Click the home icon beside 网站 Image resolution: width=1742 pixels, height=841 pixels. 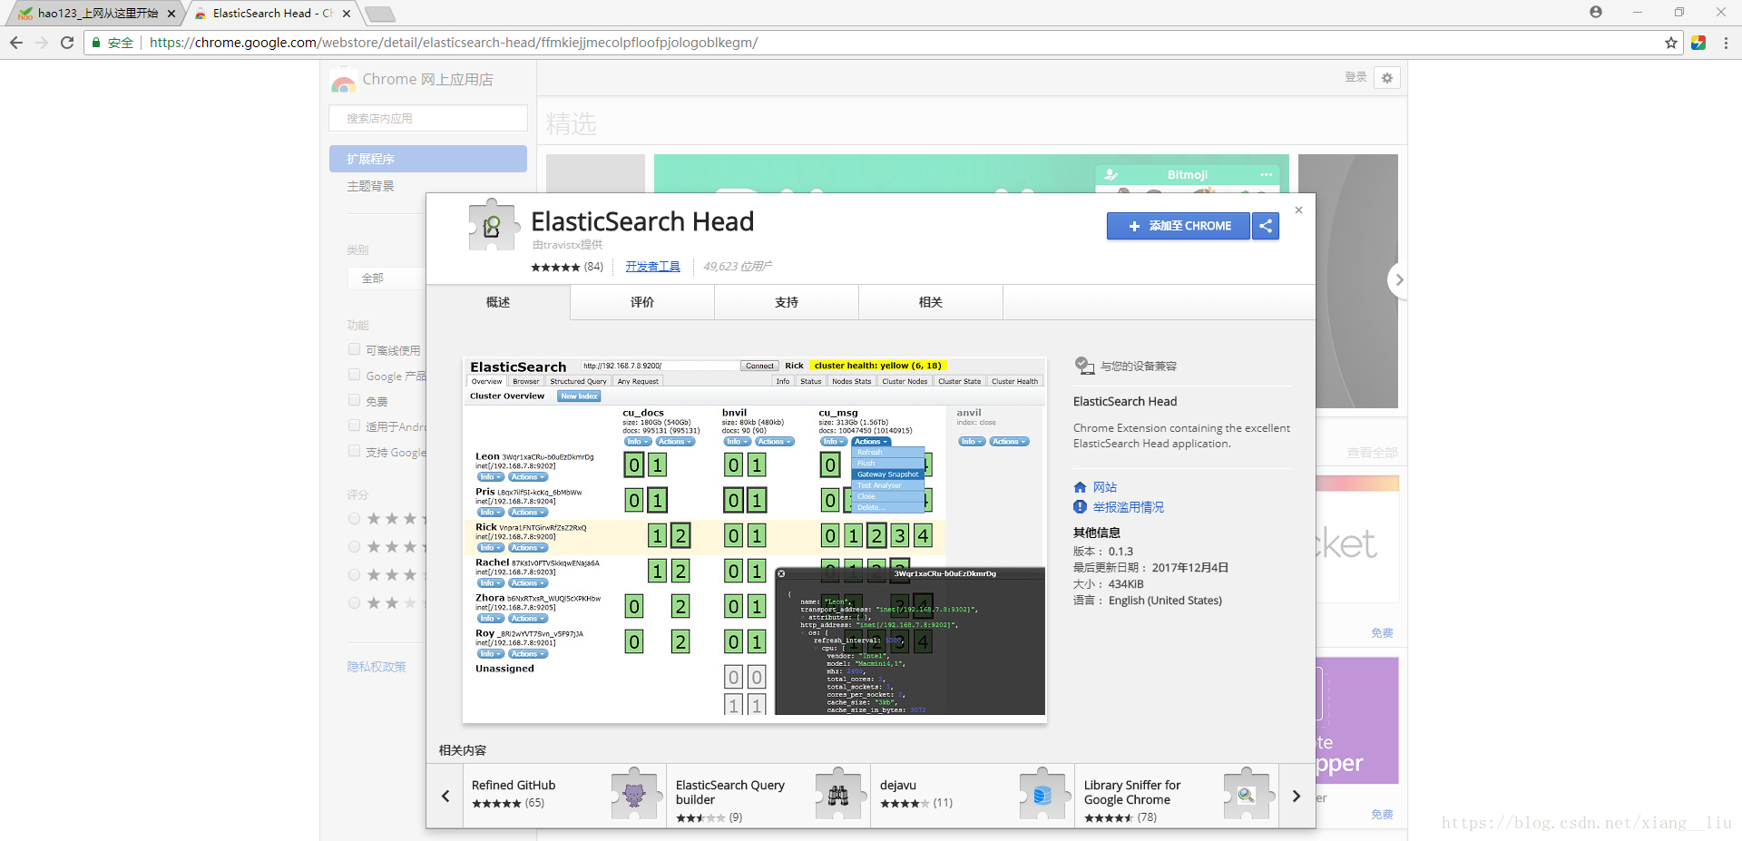coord(1080,487)
